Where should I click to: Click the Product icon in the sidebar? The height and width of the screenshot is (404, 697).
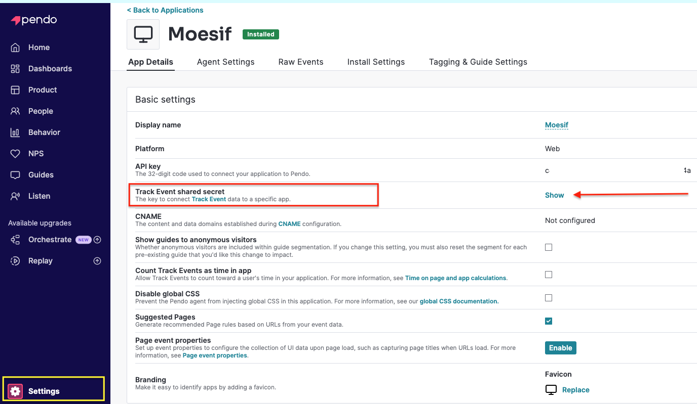[15, 90]
